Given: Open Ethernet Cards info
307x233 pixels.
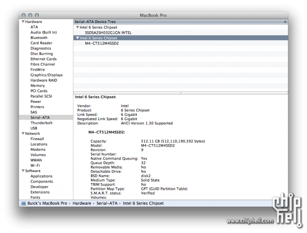Looking at the screenshot, I should tap(44, 59).
